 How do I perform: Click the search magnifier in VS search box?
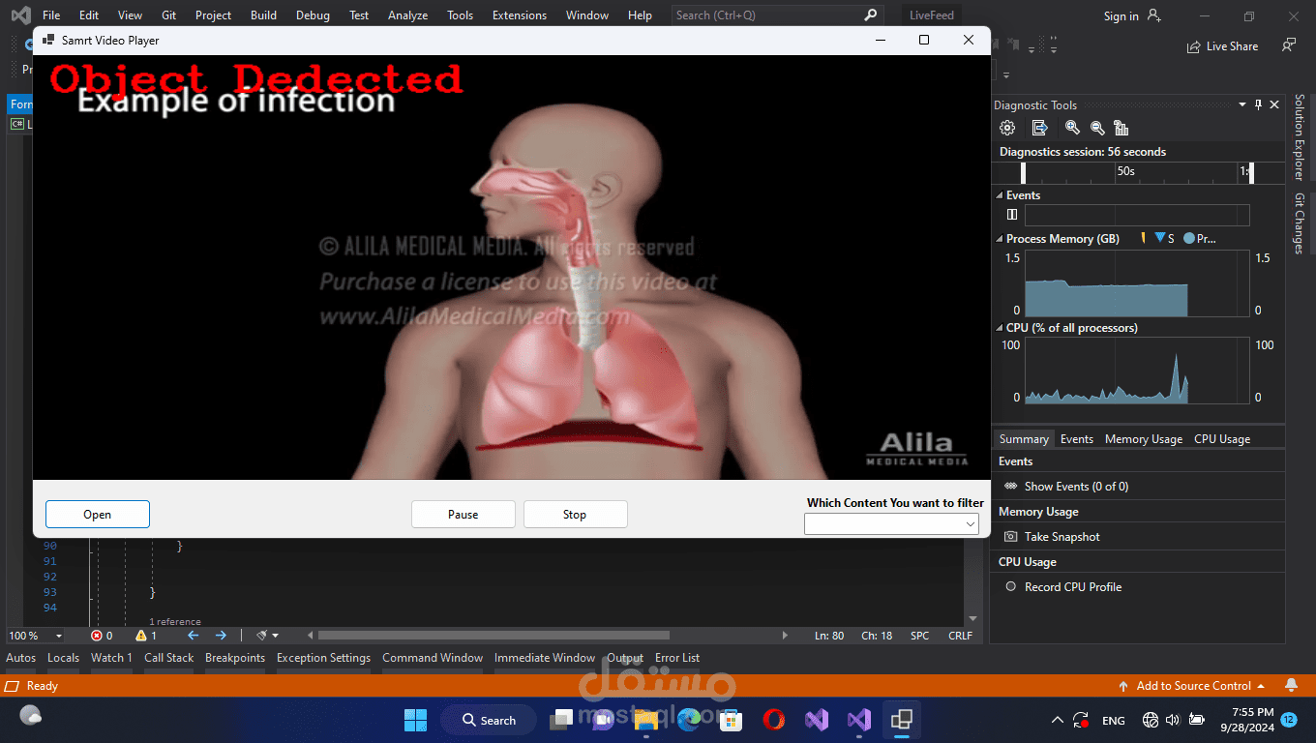click(871, 15)
